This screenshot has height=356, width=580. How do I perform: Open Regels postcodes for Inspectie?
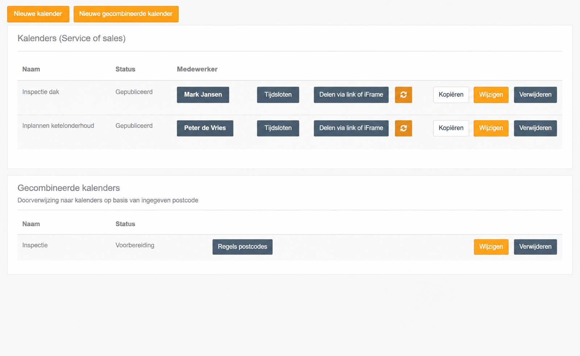pyautogui.click(x=242, y=247)
